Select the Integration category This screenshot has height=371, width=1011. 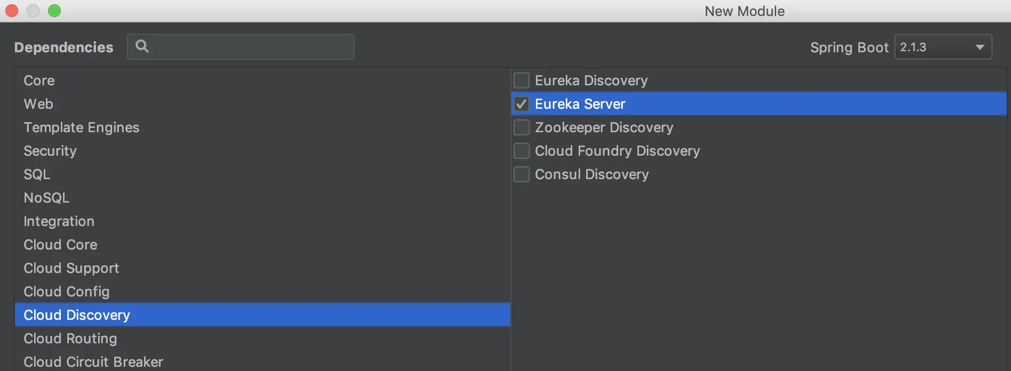coord(59,221)
